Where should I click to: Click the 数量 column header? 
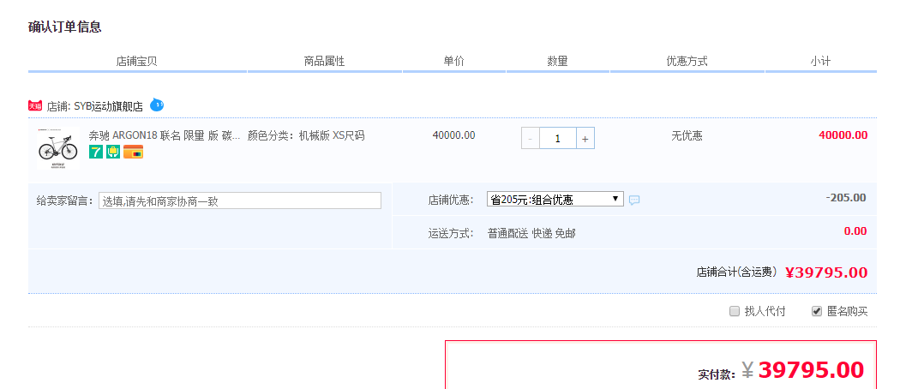pyautogui.click(x=557, y=62)
